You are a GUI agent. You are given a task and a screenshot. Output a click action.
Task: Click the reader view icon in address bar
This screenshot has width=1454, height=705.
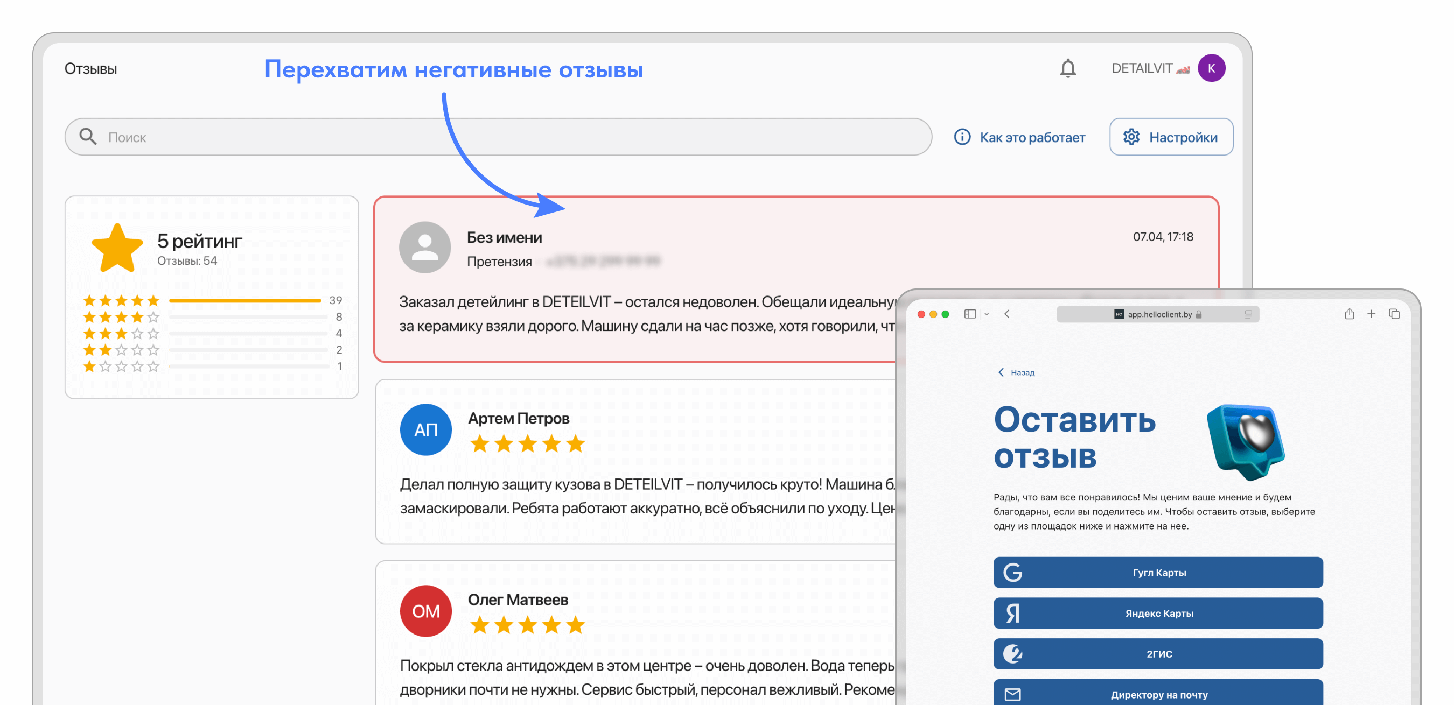(1248, 314)
